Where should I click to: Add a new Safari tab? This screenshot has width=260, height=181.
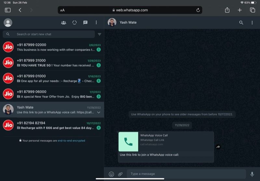pyautogui.click(x=240, y=10)
